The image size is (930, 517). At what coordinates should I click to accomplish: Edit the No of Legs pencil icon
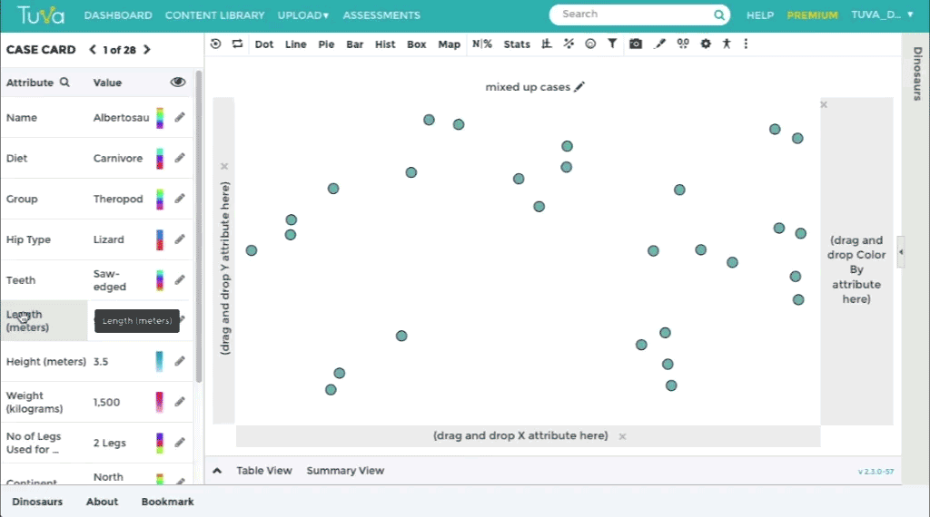(x=180, y=443)
